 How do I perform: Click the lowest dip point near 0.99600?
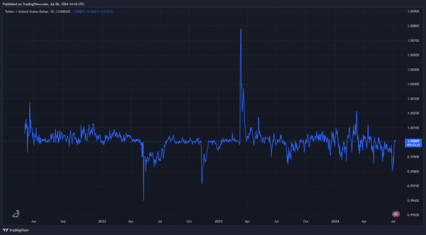(144, 200)
